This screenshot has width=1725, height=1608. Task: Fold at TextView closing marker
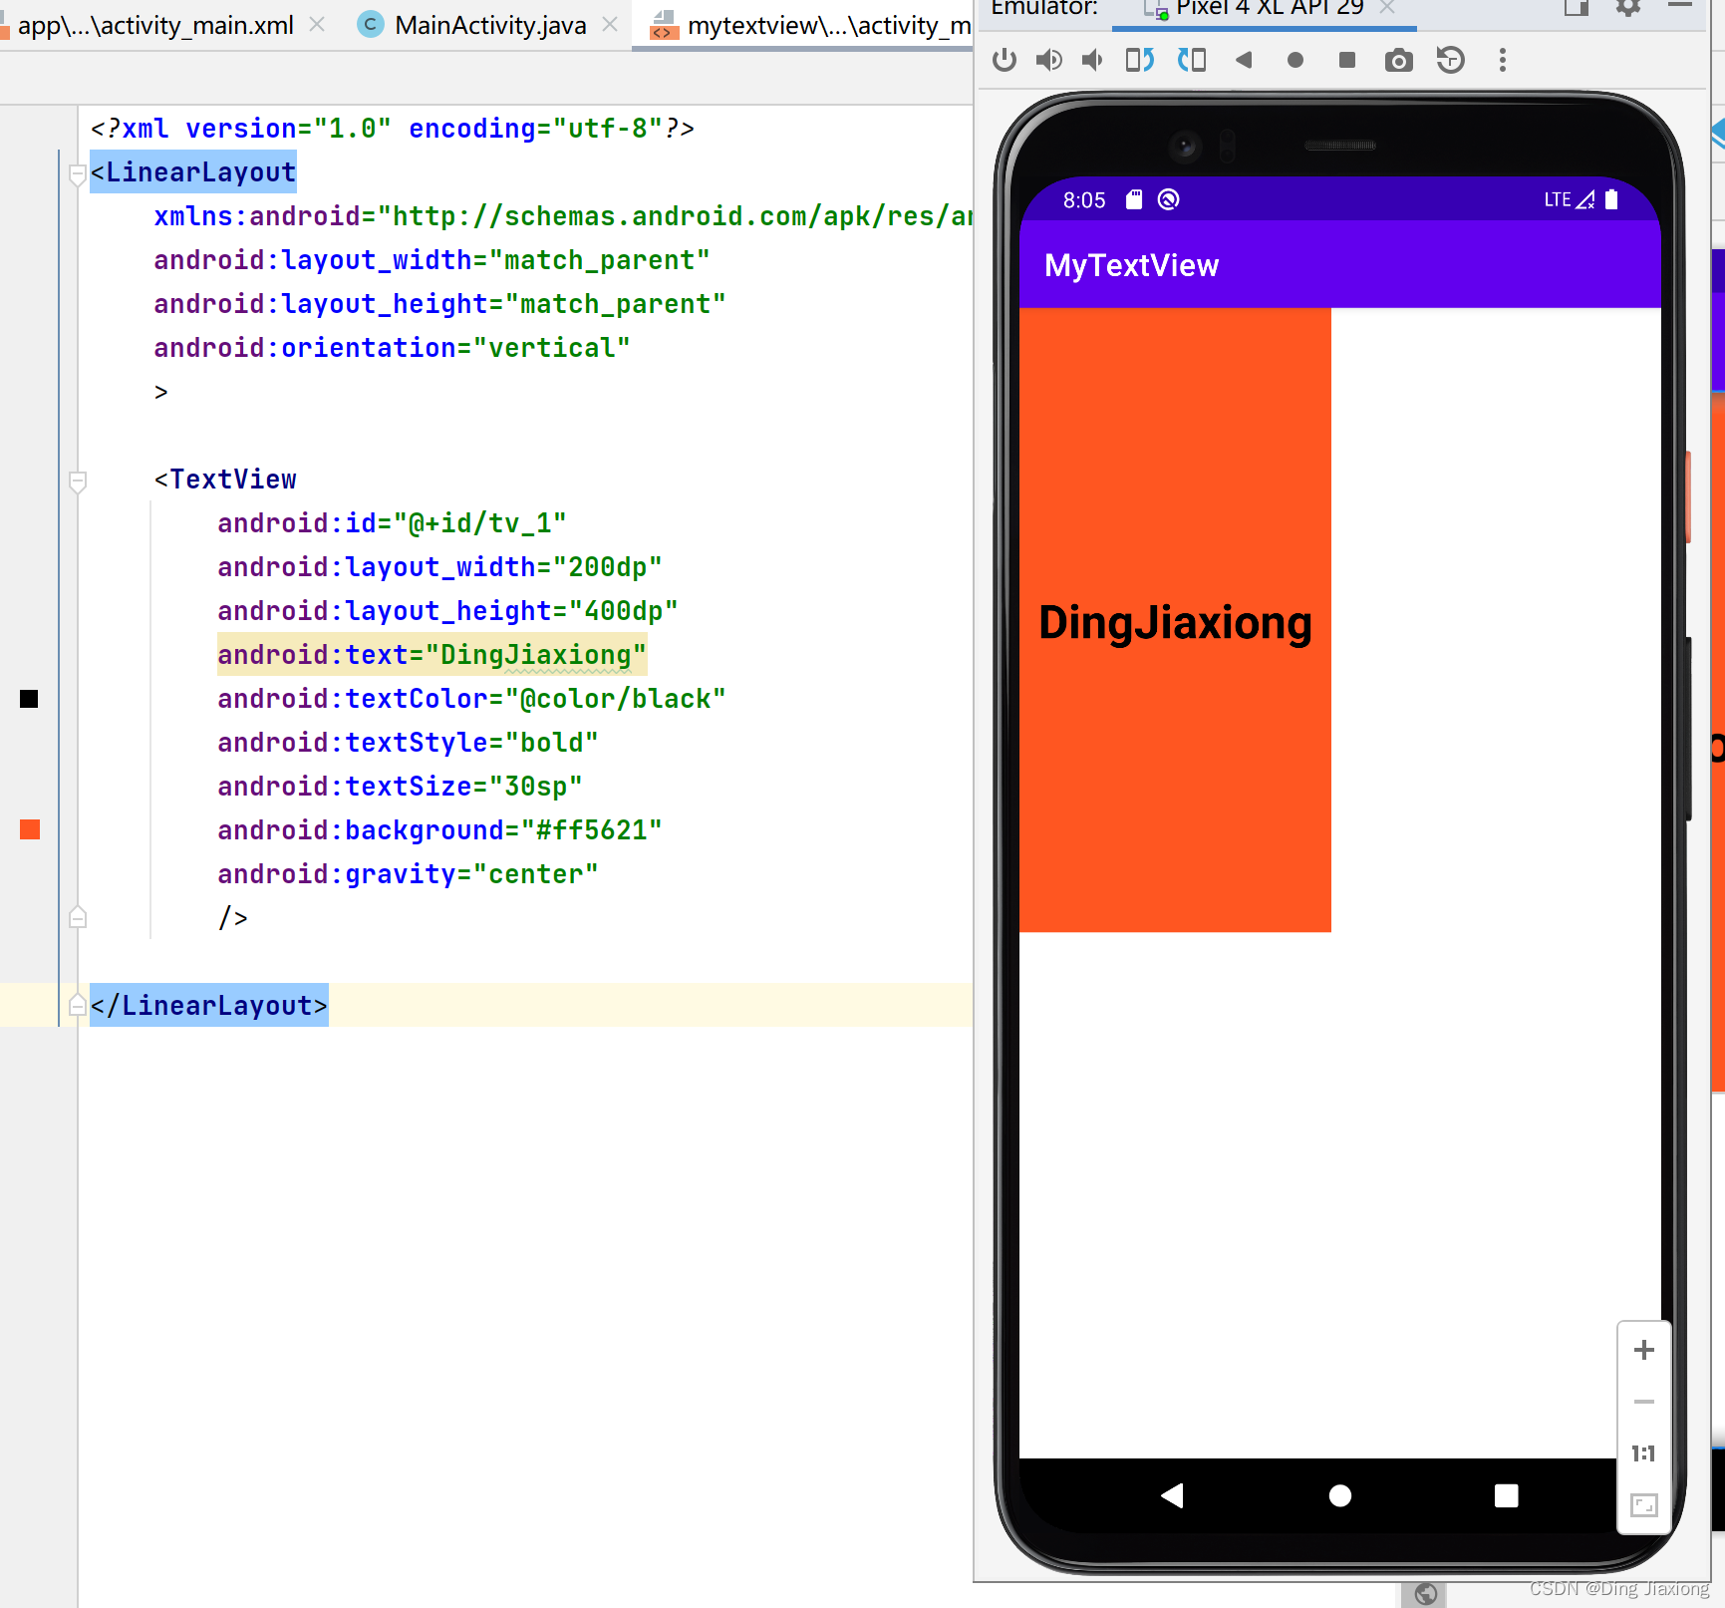[x=77, y=917]
